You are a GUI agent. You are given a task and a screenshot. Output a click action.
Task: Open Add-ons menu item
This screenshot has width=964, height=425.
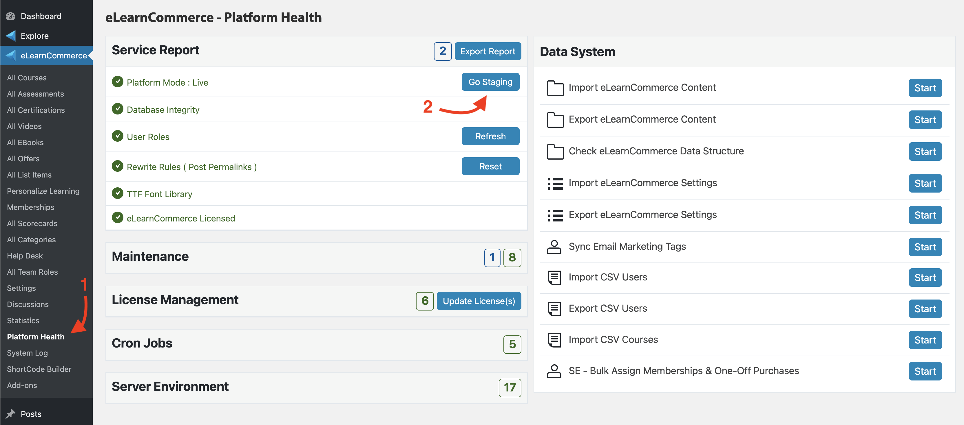22,385
